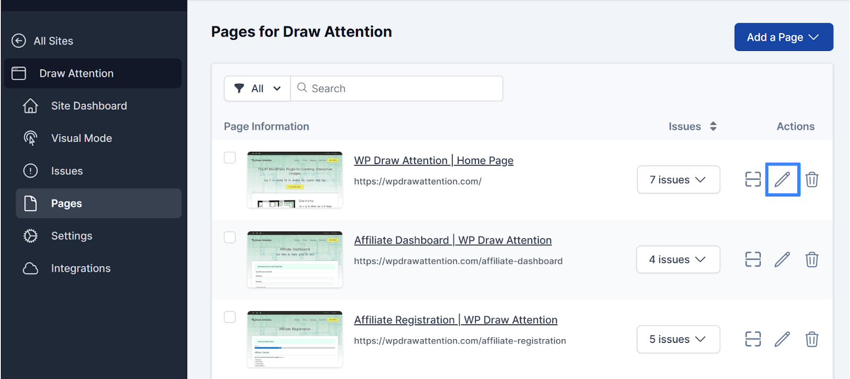850x379 pixels.
Task: Select the Pages sidebar item
Action: coord(99,203)
